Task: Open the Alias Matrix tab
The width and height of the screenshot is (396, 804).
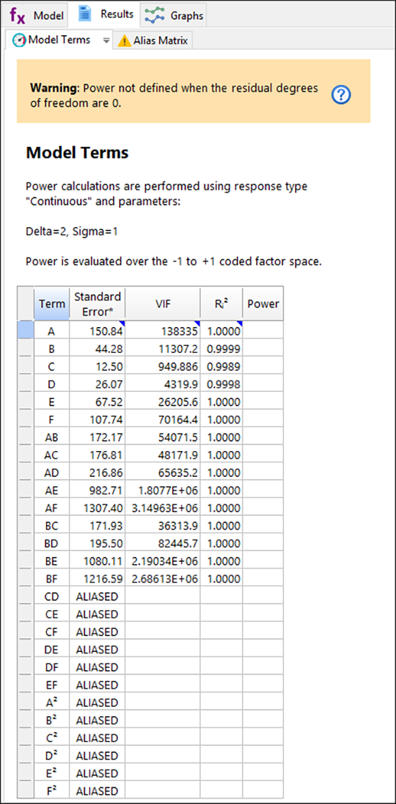Action: (x=153, y=40)
